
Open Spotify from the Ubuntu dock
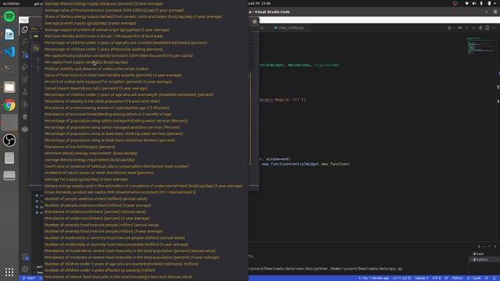[9, 16]
